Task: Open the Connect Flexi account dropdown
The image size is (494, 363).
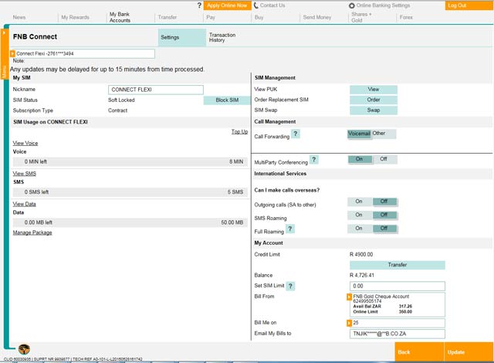Action: 12,53
